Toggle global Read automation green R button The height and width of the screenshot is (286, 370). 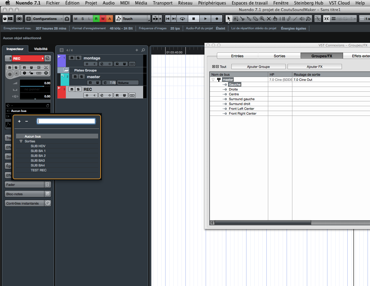(x=96, y=19)
